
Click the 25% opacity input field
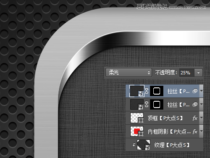point(186,73)
